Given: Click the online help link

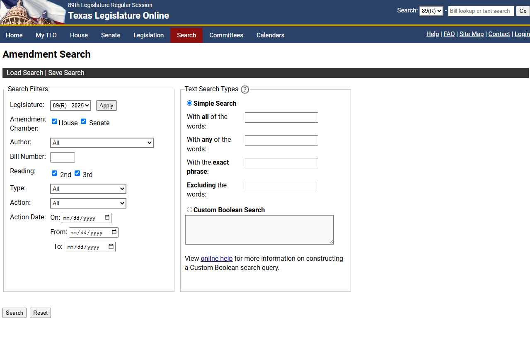Looking at the screenshot, I should (x=216, y=258).
